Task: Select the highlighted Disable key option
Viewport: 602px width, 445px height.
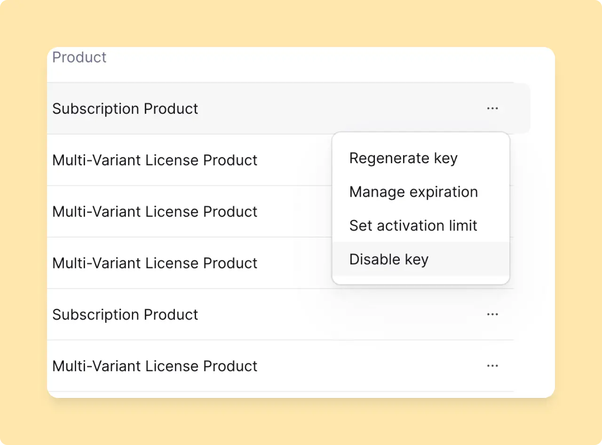Action: 388,259
